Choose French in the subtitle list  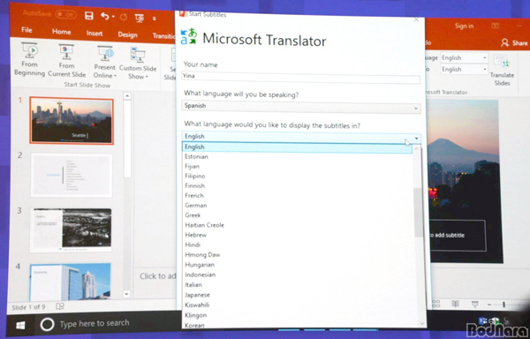[194, 195]
